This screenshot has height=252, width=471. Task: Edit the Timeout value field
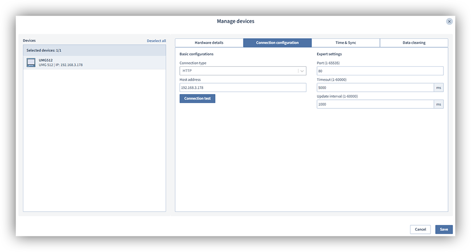375,88
